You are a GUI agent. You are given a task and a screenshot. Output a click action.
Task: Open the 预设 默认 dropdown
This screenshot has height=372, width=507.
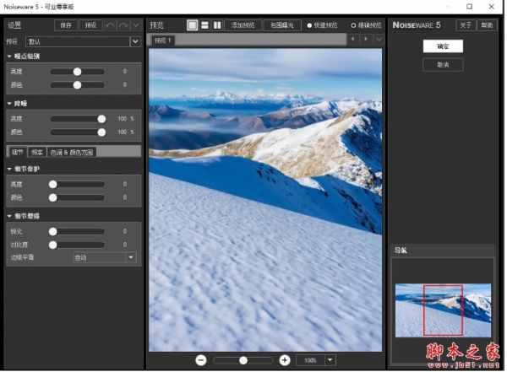coord(135,40)
